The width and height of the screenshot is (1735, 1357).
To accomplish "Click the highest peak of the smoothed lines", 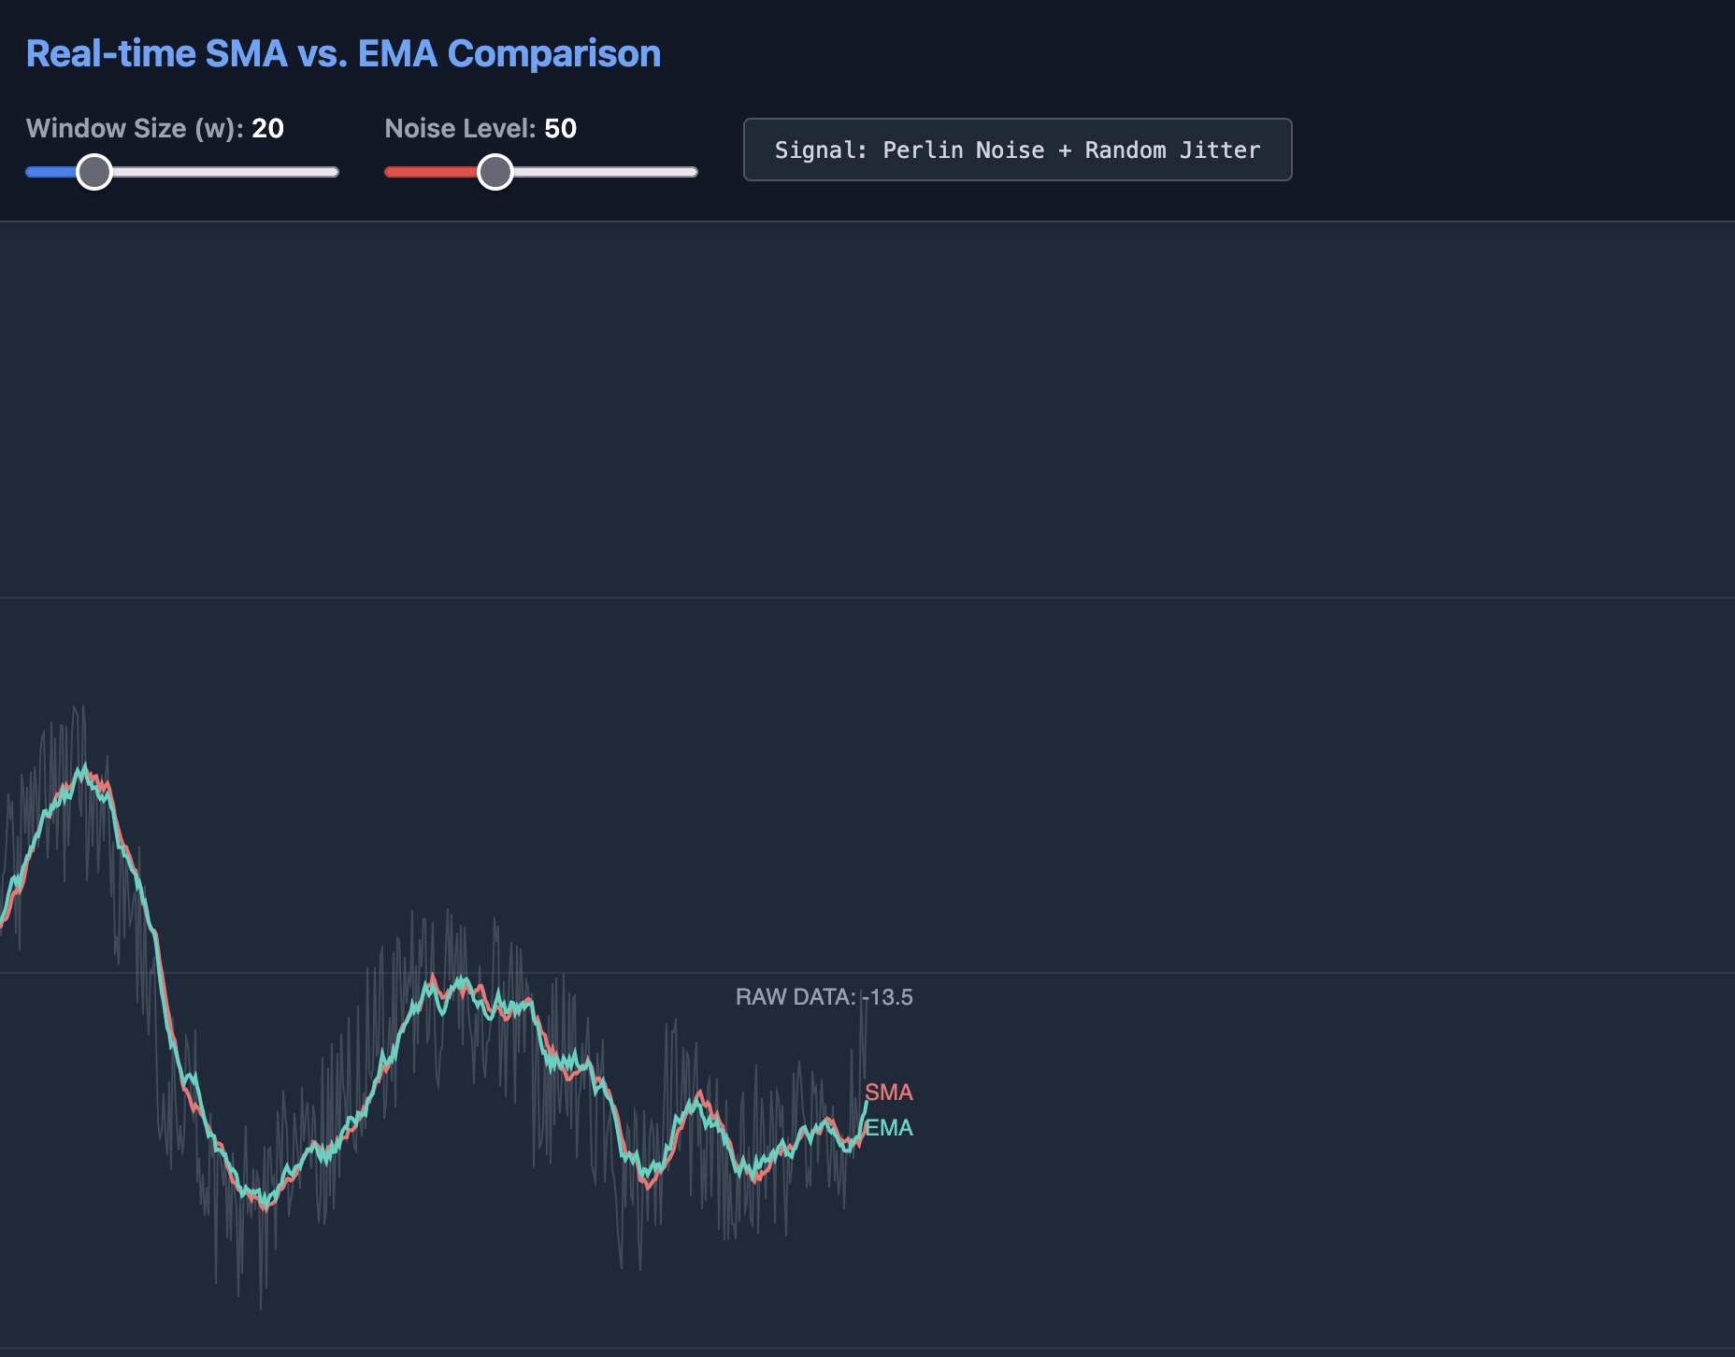I will [x=83, y=769].
